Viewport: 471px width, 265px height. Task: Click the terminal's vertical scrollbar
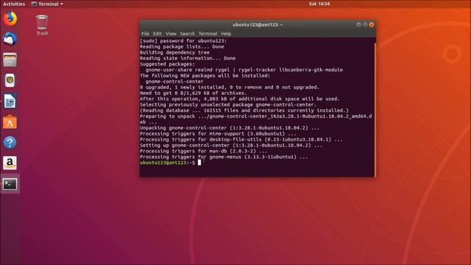[375, 110]
